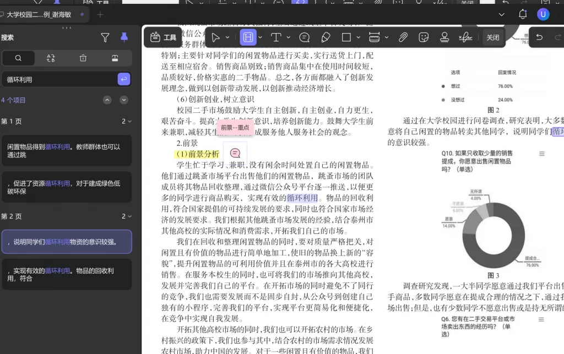
Task: Select the pen drawing tool
Action: 326,37
